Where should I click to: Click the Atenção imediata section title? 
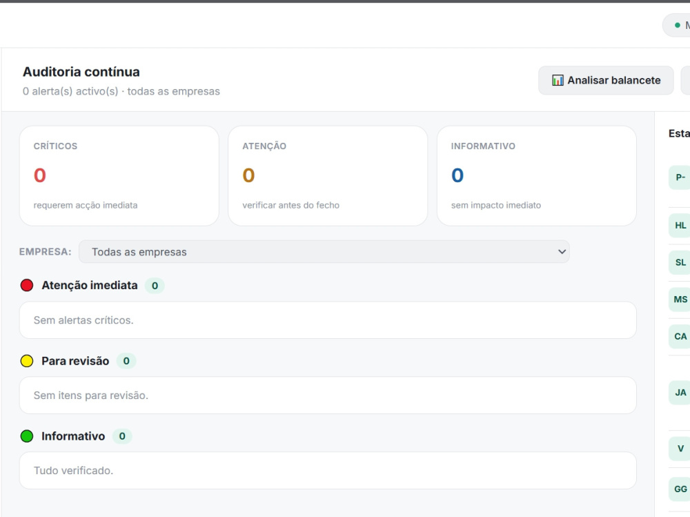[x=89, y=285]
